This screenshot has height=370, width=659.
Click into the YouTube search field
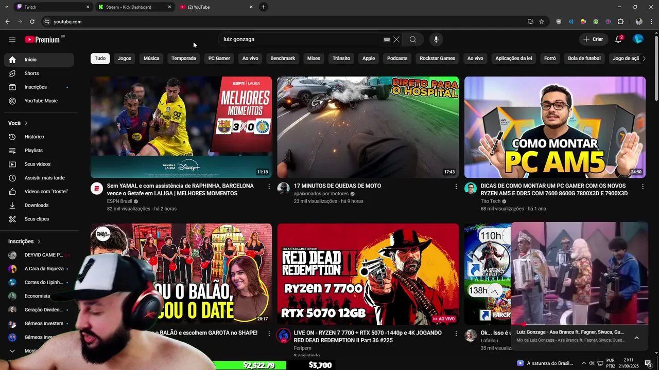coord(301,40)
